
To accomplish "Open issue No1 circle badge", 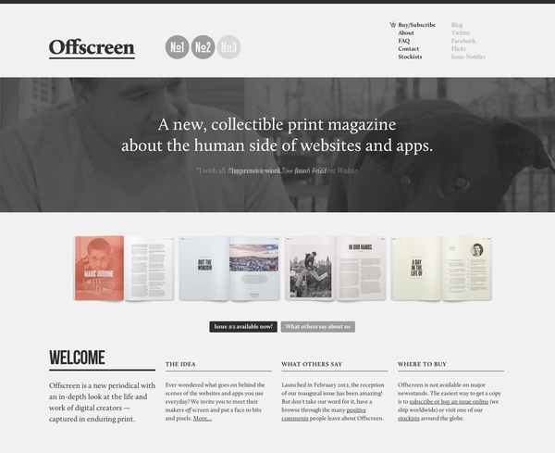I will (177, 47).
